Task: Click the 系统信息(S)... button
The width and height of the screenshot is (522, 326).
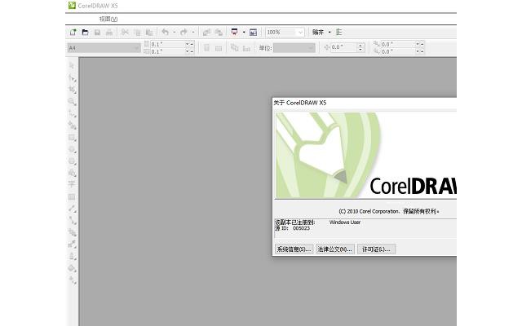Action: pos(294,249)
